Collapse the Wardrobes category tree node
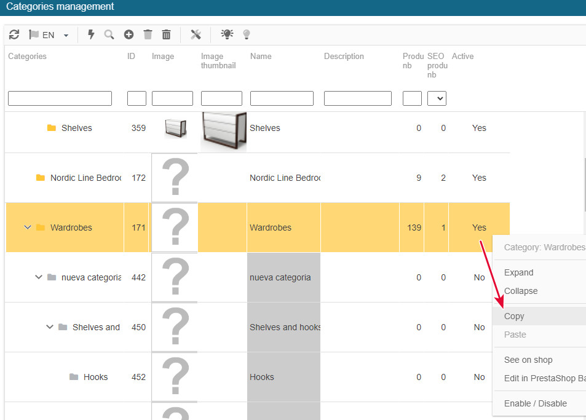Image resolution: width=586 pixels, height=420 pixels. pyautogui.click(x=27, y=228)
